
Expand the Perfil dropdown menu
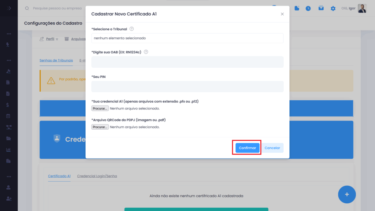click(49, 39)
